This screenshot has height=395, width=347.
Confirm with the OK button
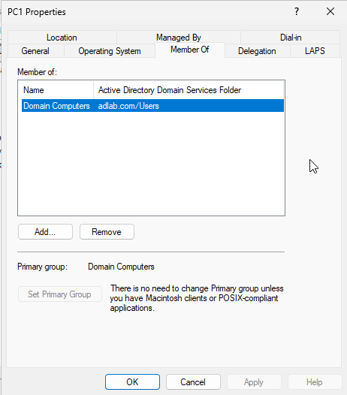coord(132,382)
